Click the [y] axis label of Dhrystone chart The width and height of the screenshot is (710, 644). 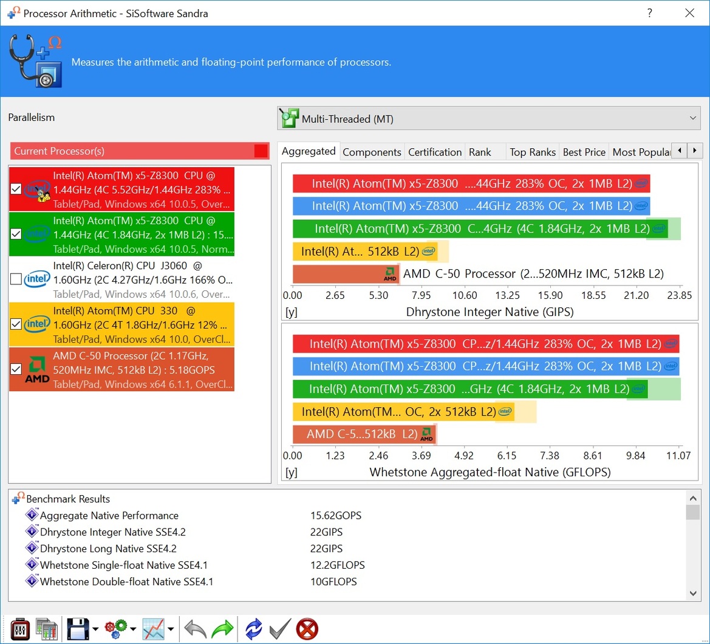coord(291,312)
